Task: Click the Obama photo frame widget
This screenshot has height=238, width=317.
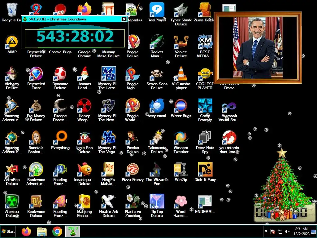Action: (x=258, y=48)
